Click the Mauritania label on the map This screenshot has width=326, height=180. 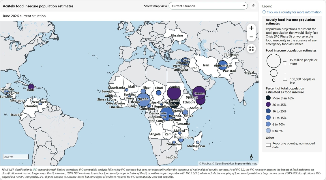117,88
